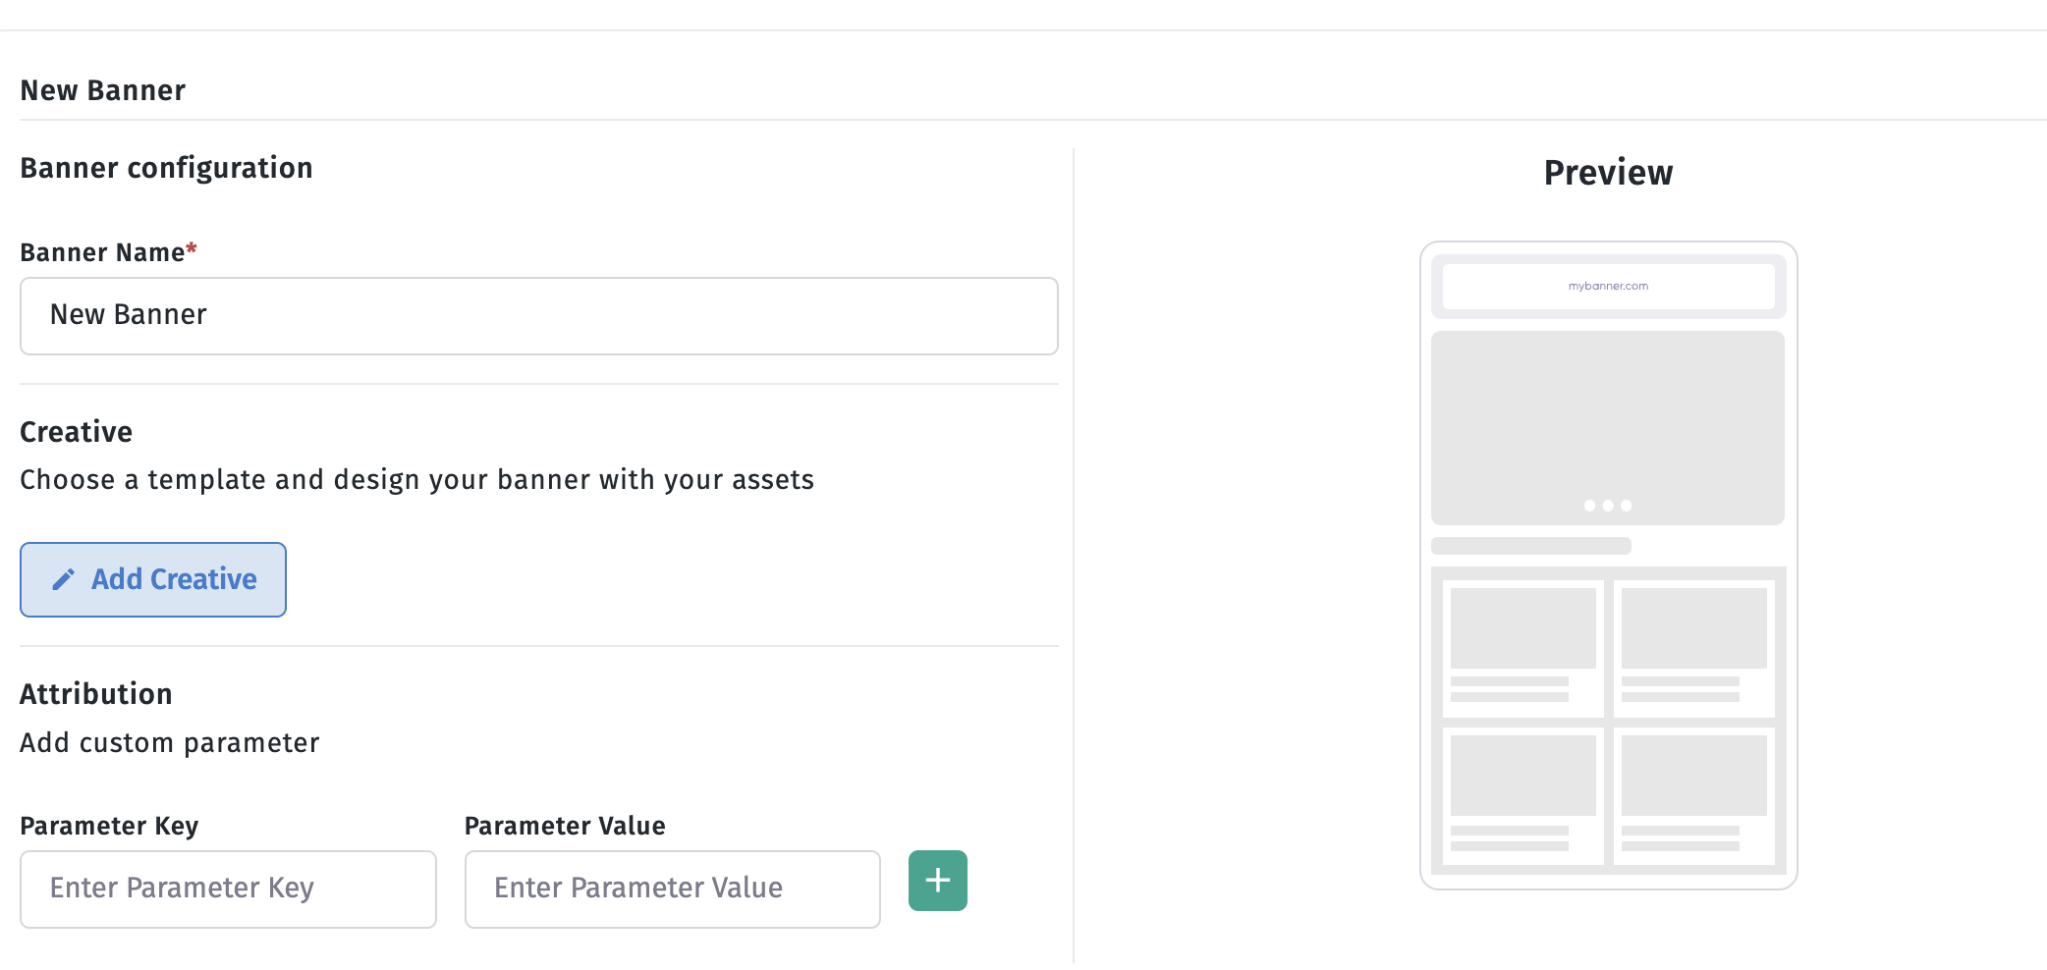Select the first carousel dot in preview
Image resolution: width=2047 pixels, height=970 pixels.
[1589, 506]
